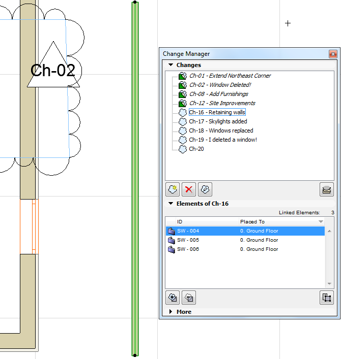Select Ch-16 - Retaining walls change
This screenshot has height=359, width=341.
[x=217, y=112]
